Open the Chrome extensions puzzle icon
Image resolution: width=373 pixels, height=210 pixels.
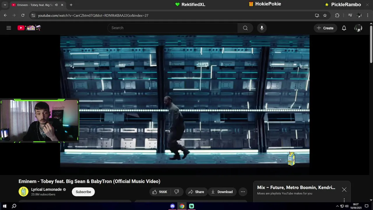(337, 15)
